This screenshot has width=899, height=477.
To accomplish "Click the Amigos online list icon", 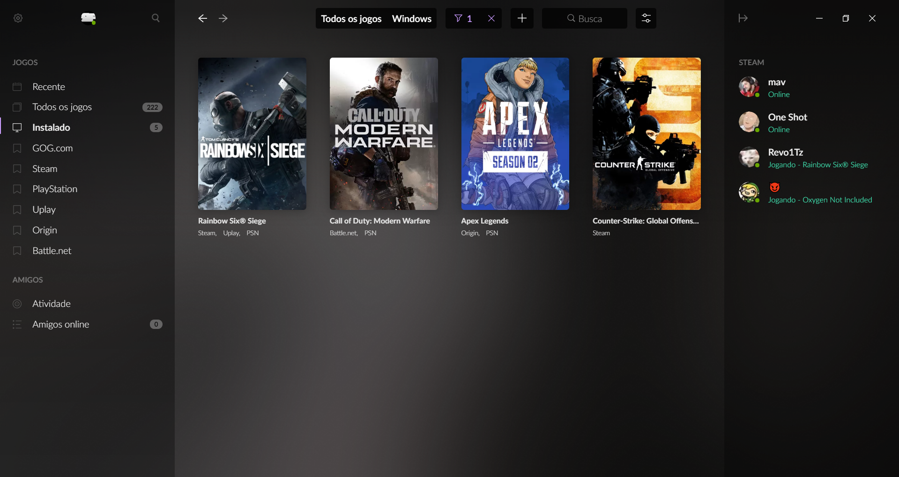I will pyautogui.click(x=17, y=324).
